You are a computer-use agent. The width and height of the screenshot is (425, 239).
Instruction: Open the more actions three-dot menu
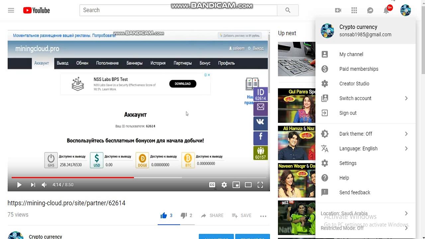[263, 216]
